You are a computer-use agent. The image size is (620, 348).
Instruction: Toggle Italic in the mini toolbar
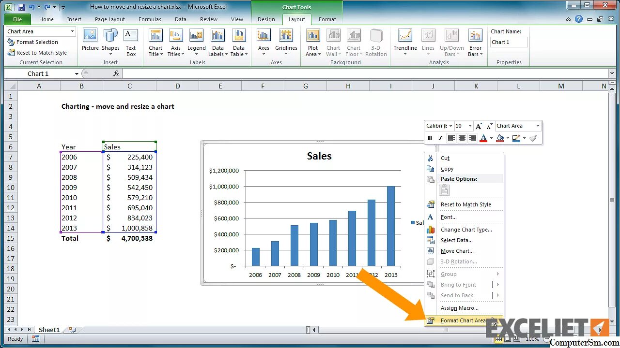(440, 138)
